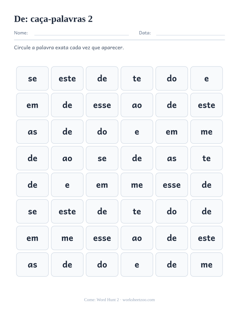The image size is (239, 310).
Task: Click the Nome blank line field
Action: pos(81,33)
